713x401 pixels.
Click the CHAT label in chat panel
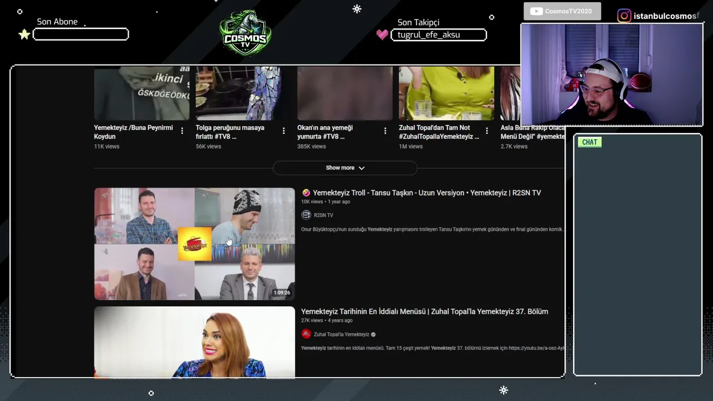pos(589,142)
